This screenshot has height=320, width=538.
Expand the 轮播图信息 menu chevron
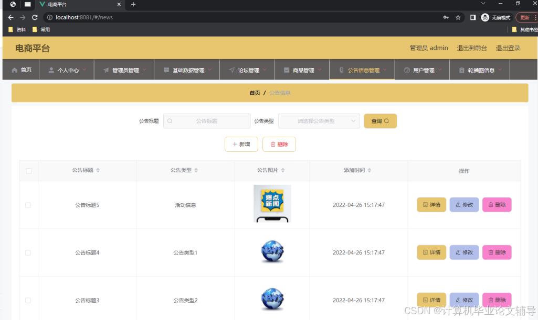coord(500,70)
